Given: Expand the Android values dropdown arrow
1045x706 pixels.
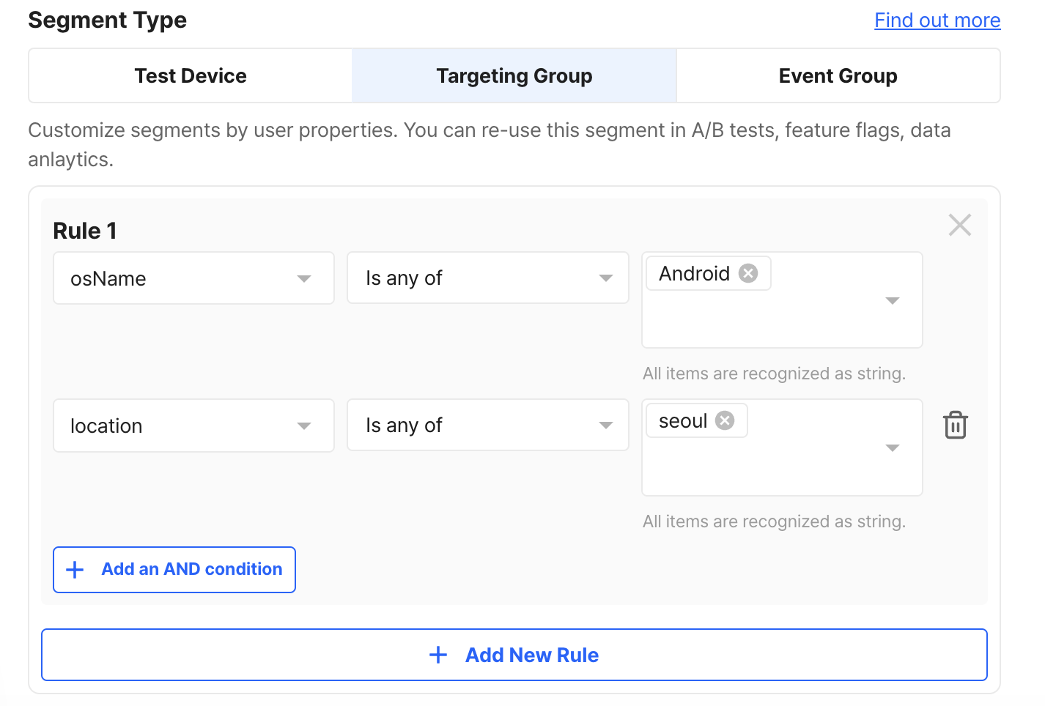Looking at the screenshot, I should [892, 300].
